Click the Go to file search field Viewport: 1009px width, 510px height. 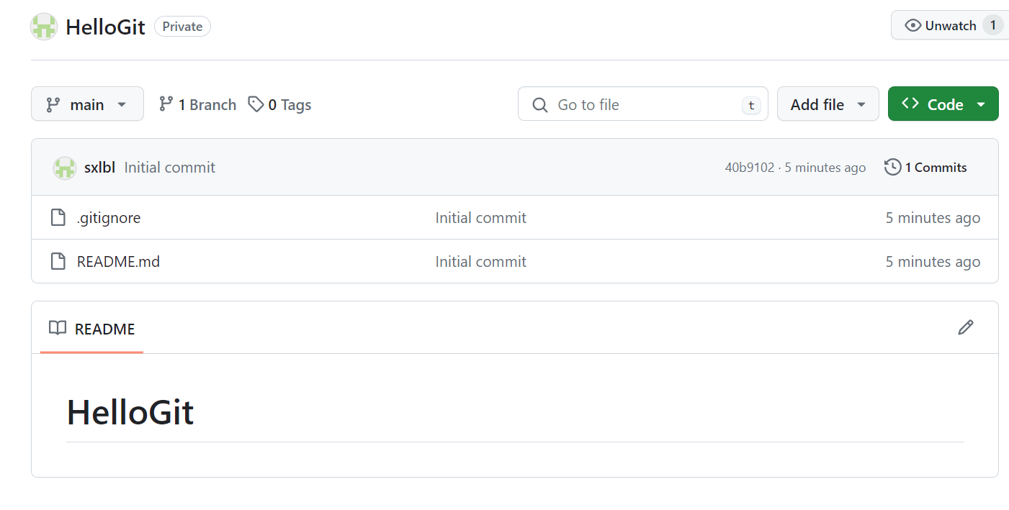642,104
